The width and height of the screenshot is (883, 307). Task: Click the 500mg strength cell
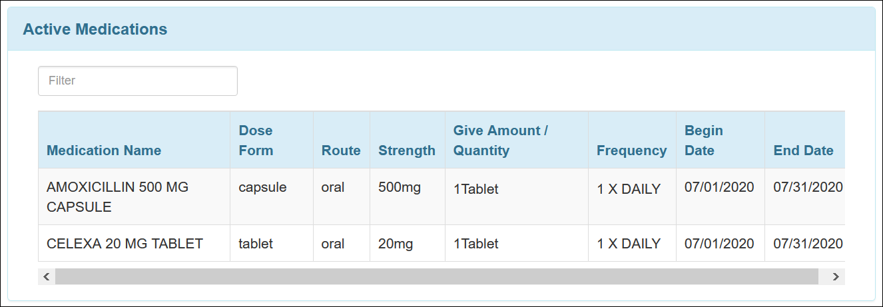[400, 187]
